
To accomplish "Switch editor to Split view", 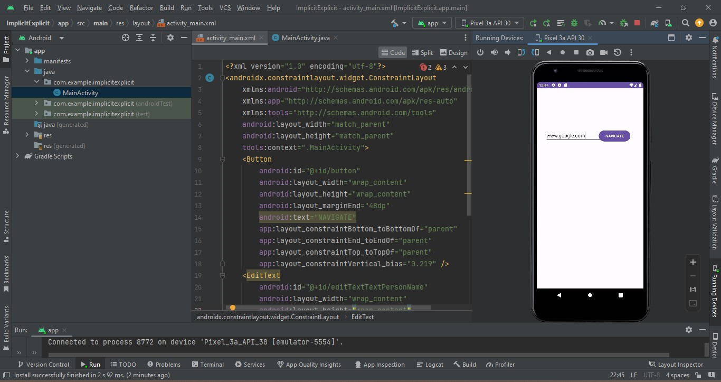I will [422, 52].
